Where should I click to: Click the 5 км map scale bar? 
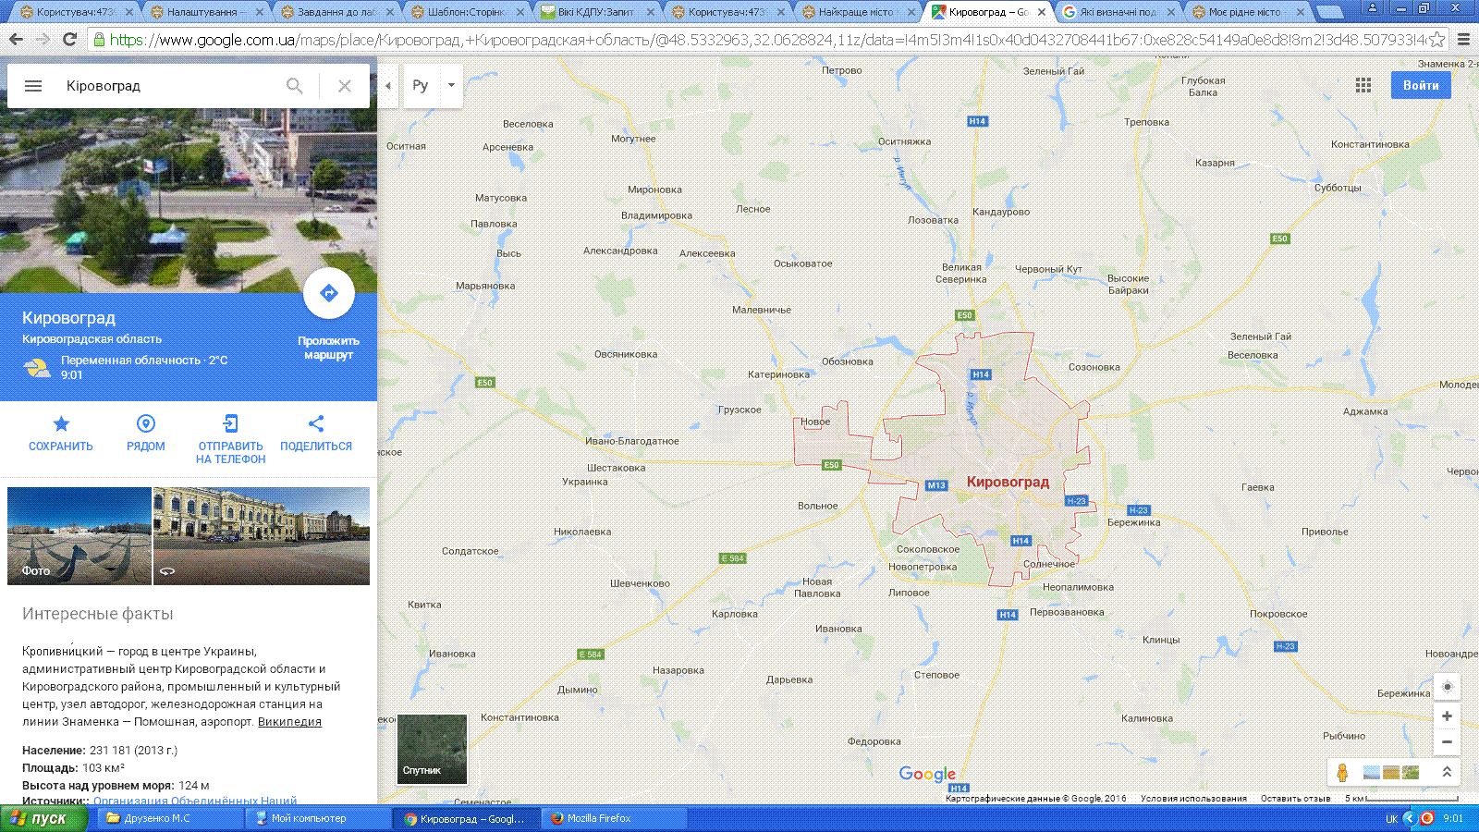(1401, 799)
